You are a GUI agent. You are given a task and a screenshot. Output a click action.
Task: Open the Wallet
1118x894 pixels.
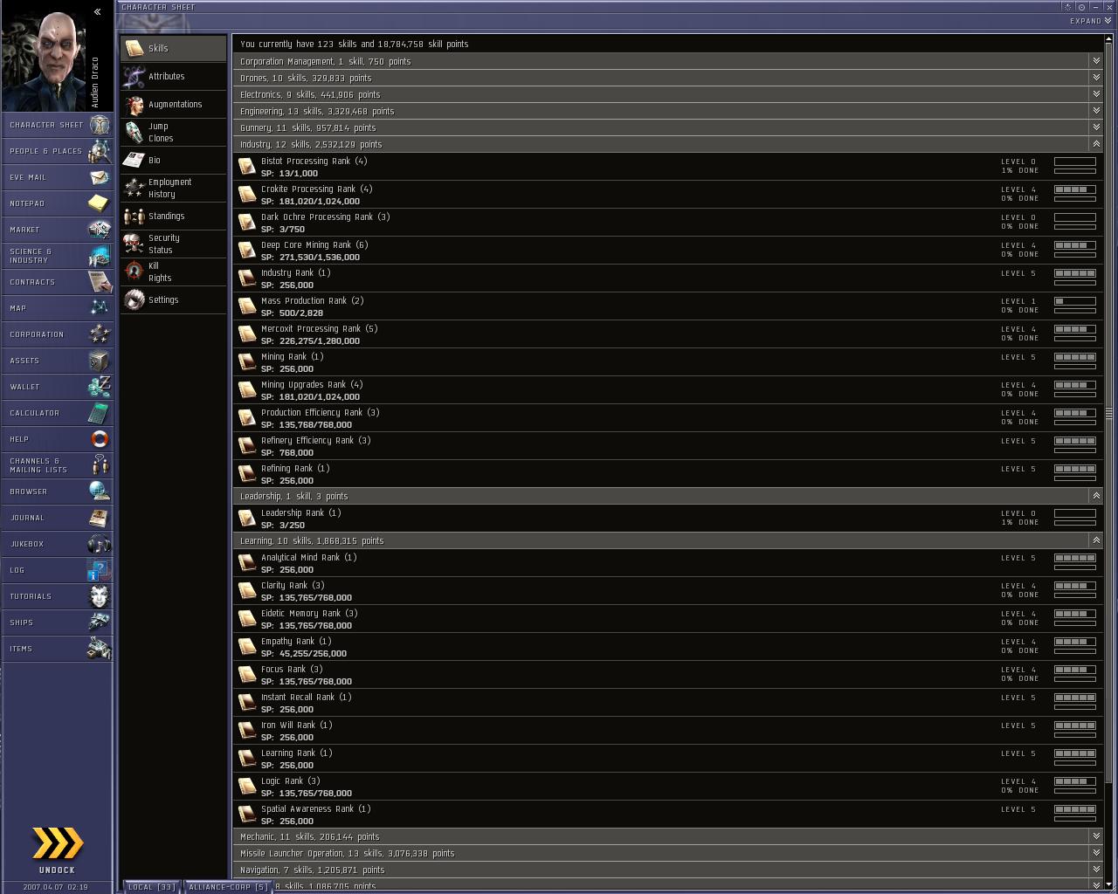tap(57, 387)
